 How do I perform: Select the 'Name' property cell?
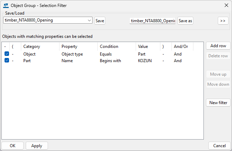(67, 61)
